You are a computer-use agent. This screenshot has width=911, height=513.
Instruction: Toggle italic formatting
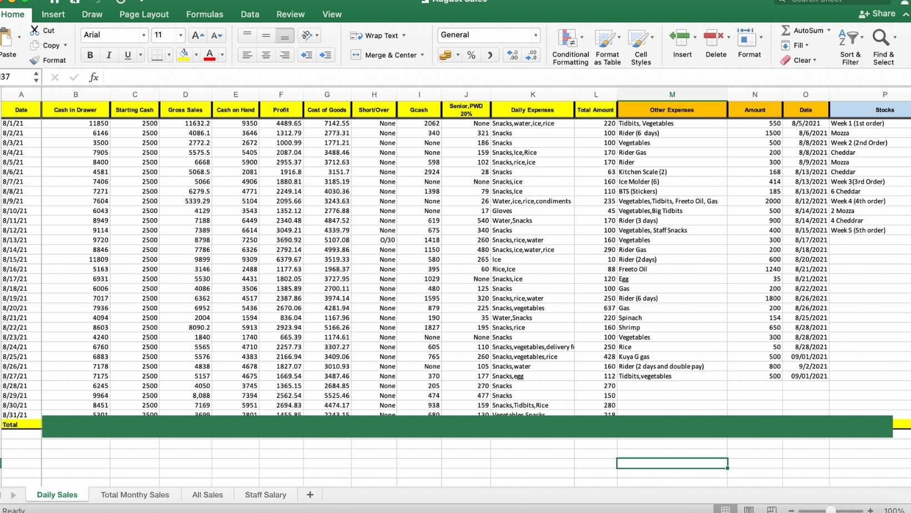pyautogui.click(x=109, y=54)
